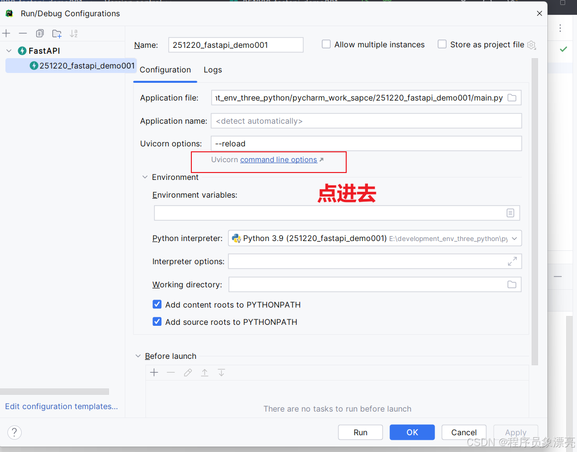
Task: Close the Run/Debug Configurations dialog
Action: (x=540, y=14)
